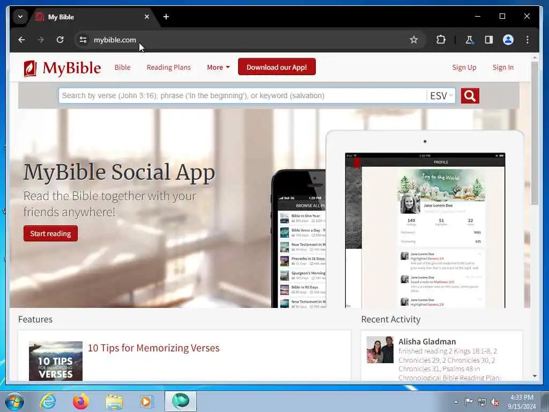The image size is (549, 412).
Task: Click the active browser taskbar icon
Action: (181, 401)
